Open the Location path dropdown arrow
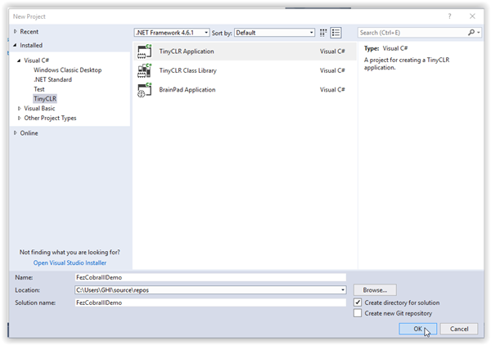The width and height of the screenshot is (491, 345). pos(343,290)
